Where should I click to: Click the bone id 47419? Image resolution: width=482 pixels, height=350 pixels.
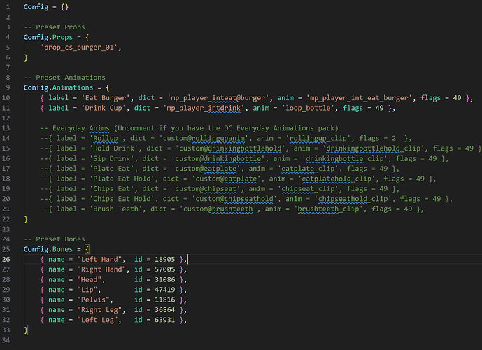[165, 290]
